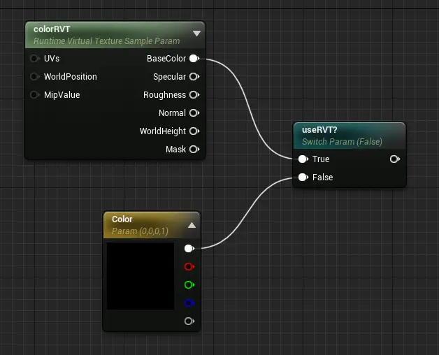Image resolution: width=439 pixels, height=355 pixels.
Task: Click the Runtime Virtual Texture Sample Param subtitle
Action: (x=107, y=41)
